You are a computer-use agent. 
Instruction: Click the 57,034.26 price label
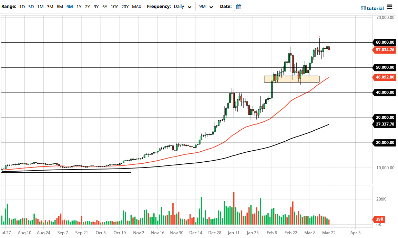385,50
